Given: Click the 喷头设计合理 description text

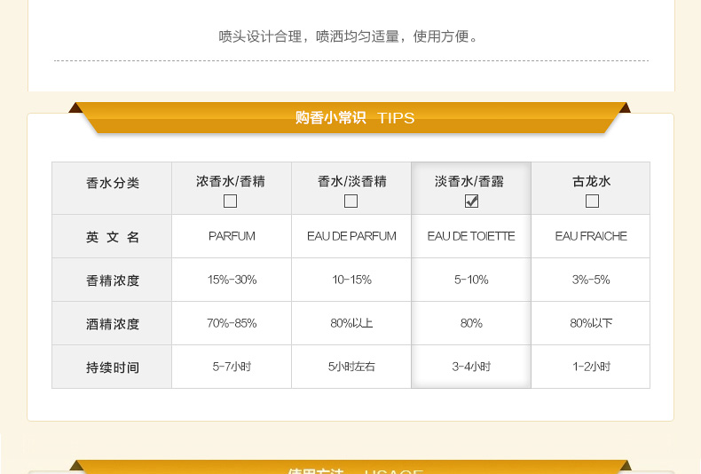Looking at the screenshot, I should coord(350,37).
